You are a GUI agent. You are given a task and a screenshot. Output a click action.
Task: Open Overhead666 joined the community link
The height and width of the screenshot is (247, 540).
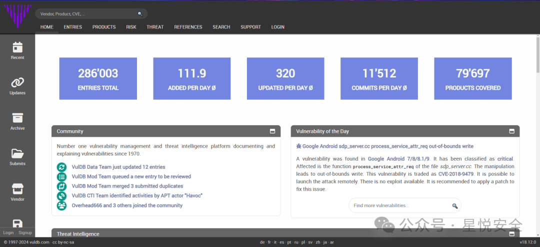127,206
